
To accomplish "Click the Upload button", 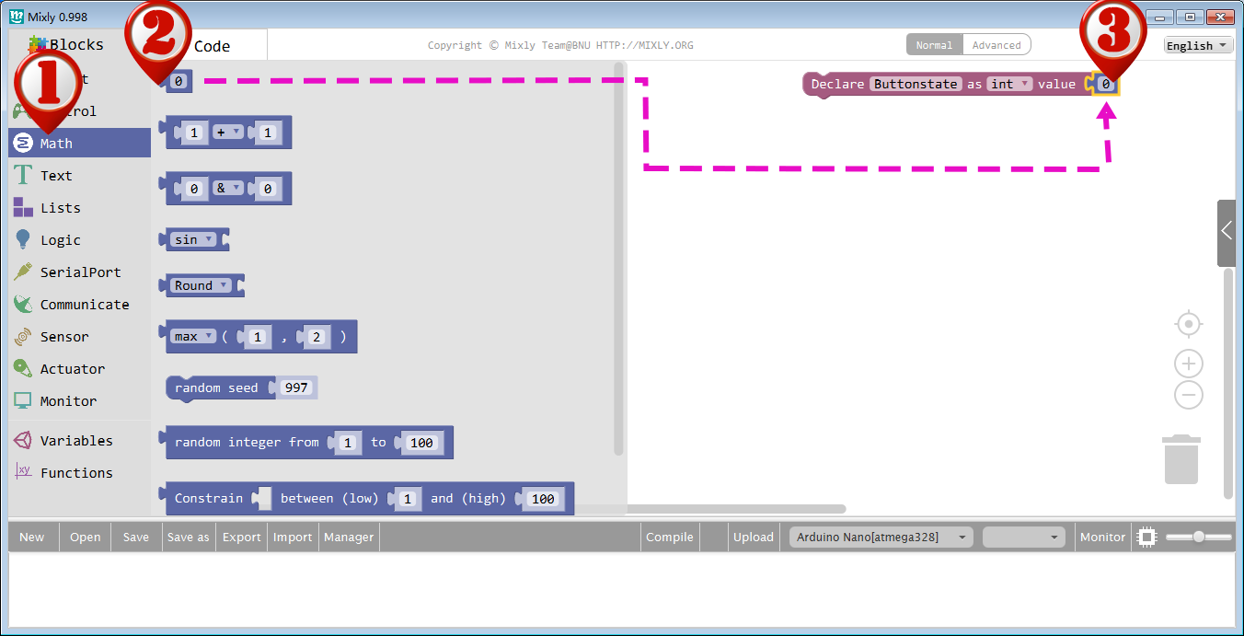I will [754, 537].
